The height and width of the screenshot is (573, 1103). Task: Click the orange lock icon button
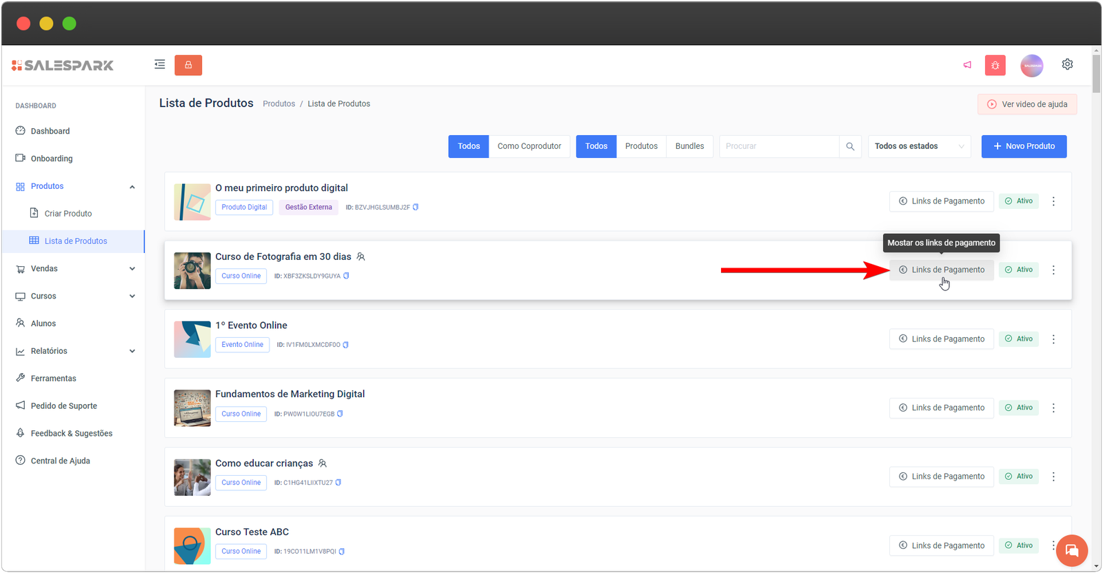[x=188, y=65]
